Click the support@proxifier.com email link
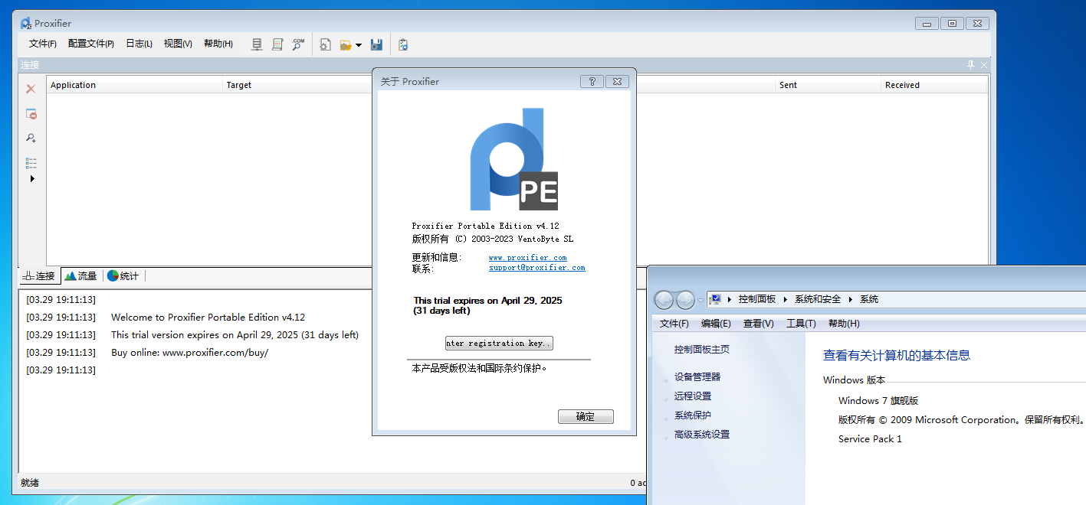1086x505 pixels. (x=536, y=268)
